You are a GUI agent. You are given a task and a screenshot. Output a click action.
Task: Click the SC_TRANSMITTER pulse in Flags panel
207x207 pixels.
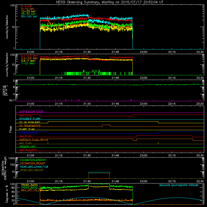pyautogui.click(x=106, y=125)
